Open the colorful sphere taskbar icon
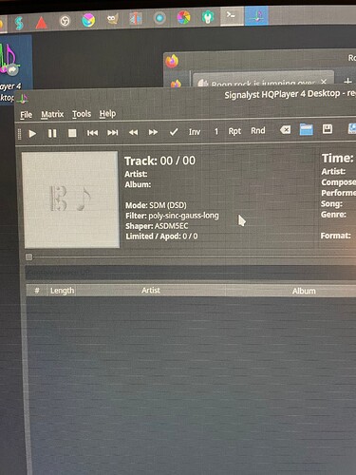Screen dimensions: 356x475 pos(88,20)
